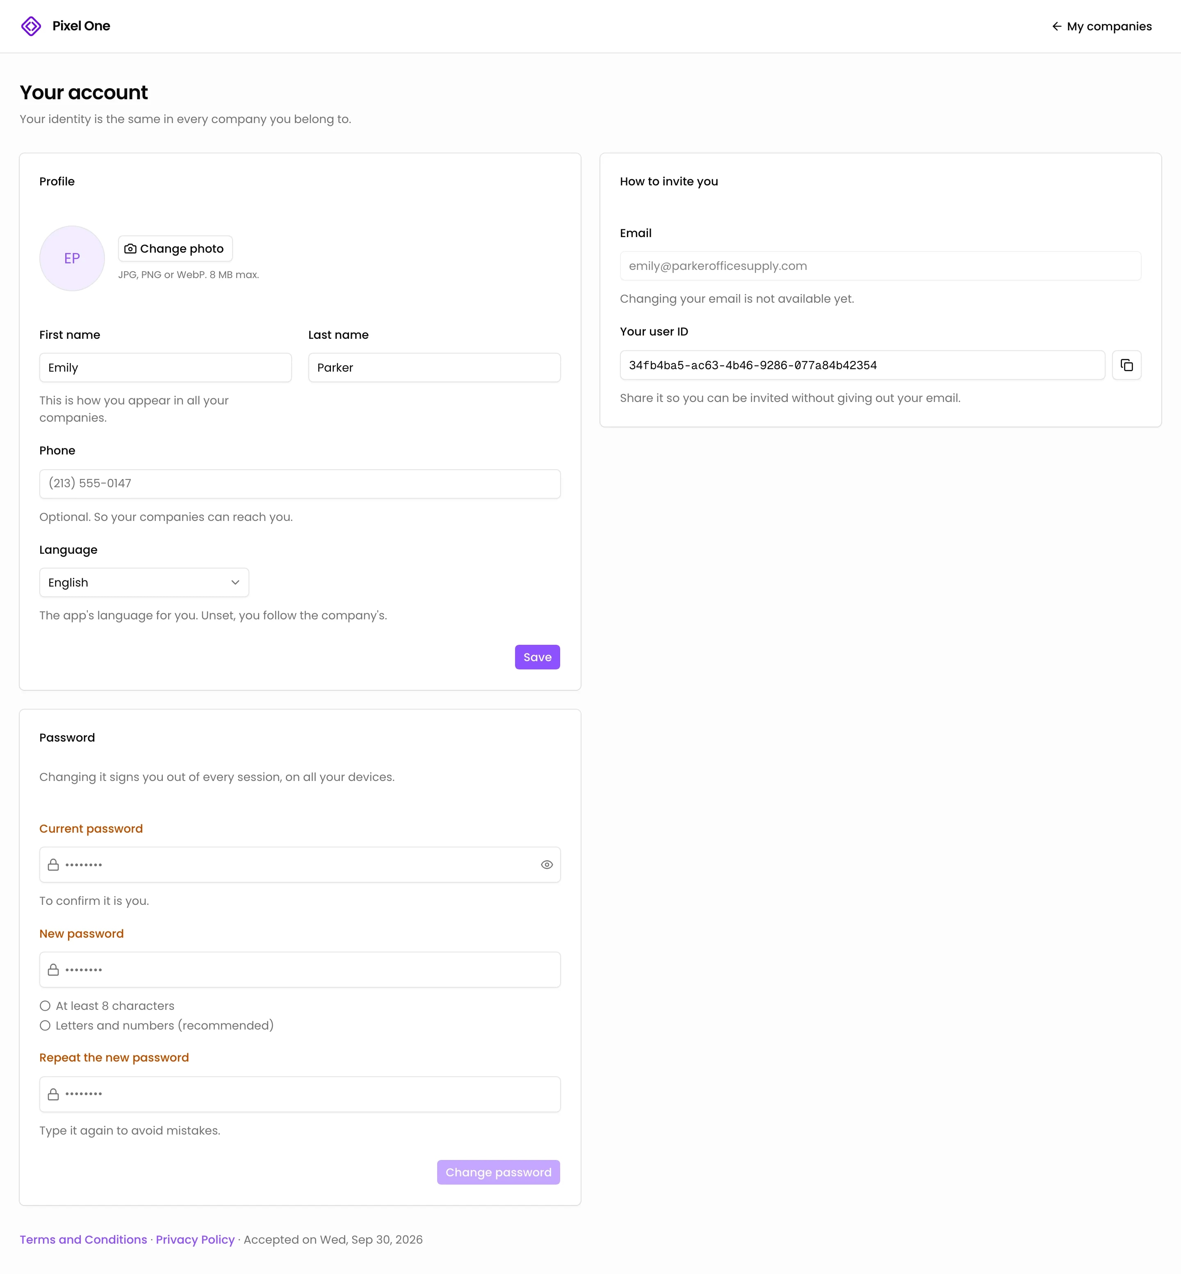Viewport: 1181px width, 1274px height.
Task: Click 'To confirm it is you.' hint
Action: [x=94, y=901]
